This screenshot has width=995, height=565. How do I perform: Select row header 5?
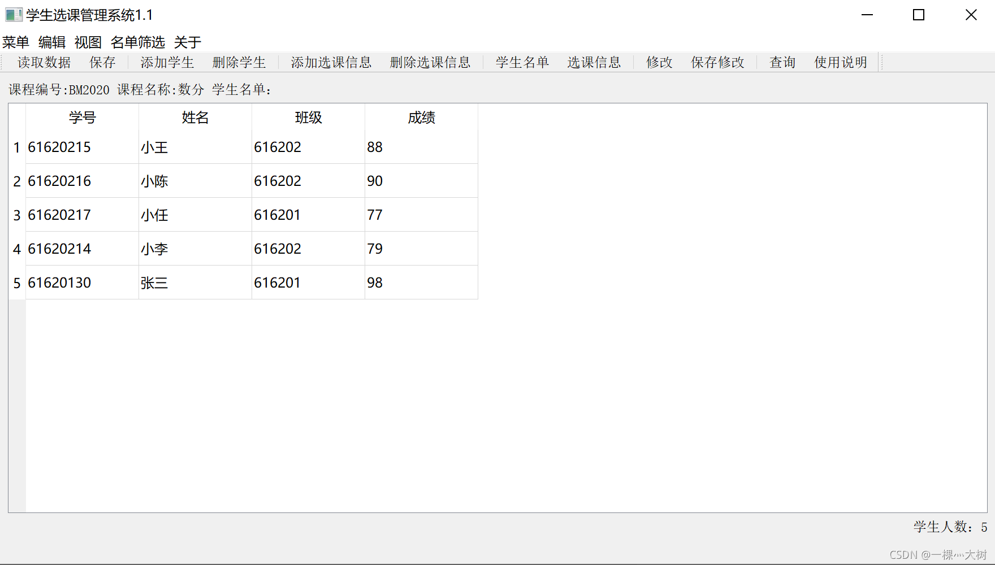(x=17, y=282)
